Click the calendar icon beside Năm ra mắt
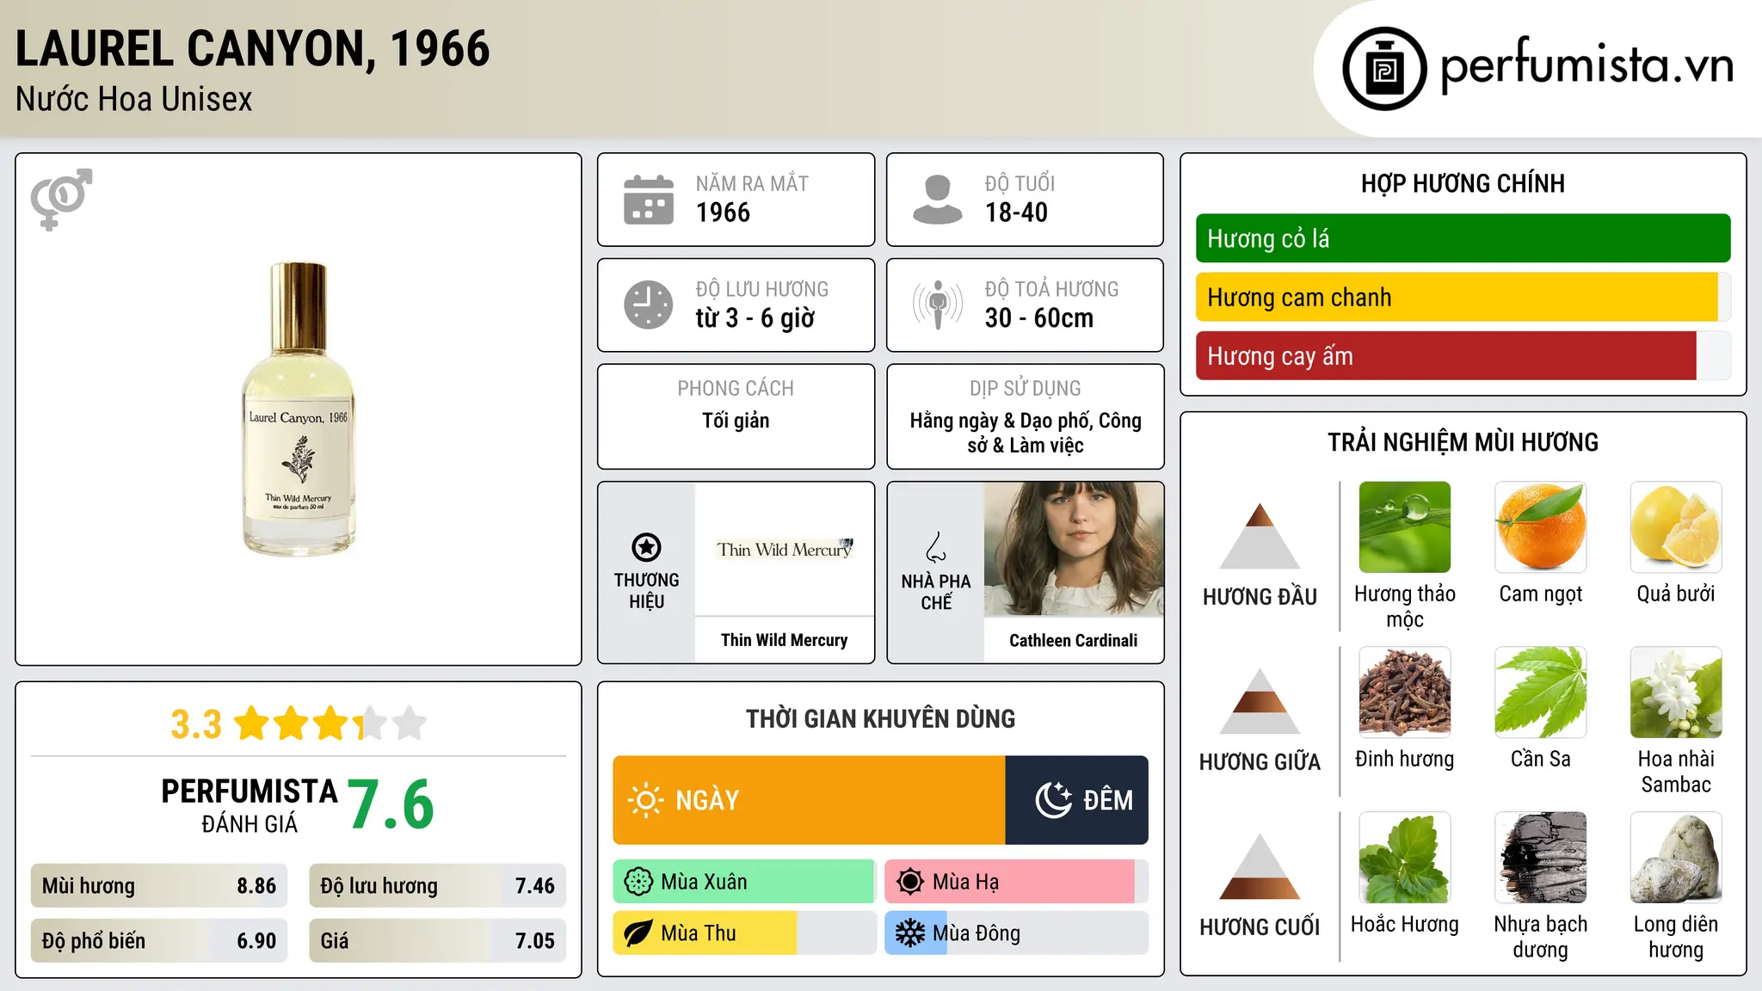 649,200
